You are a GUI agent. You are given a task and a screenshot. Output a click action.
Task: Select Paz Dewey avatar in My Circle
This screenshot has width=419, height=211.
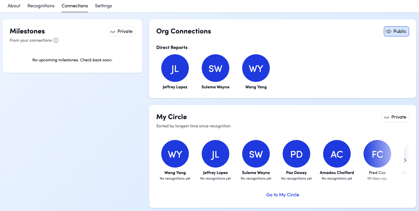coord(296,154)
